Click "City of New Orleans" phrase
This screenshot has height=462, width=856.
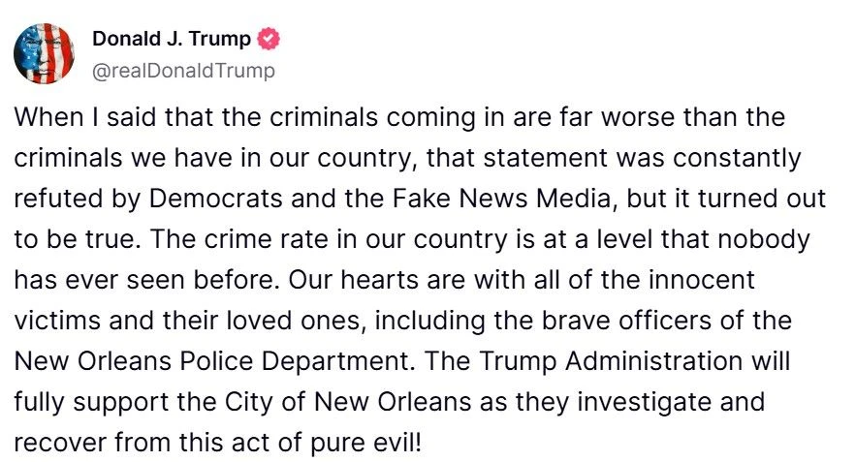[348, 402]
